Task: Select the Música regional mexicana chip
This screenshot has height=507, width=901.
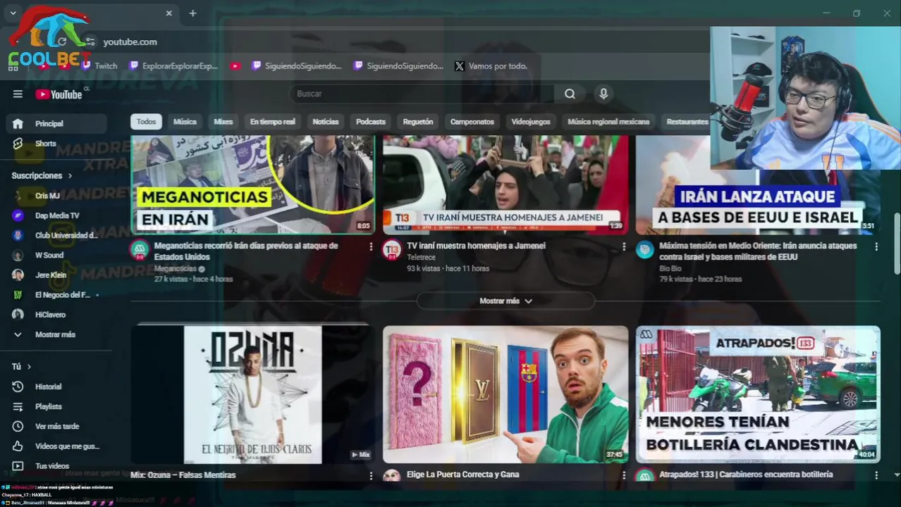Action: [x=608, y=122]
